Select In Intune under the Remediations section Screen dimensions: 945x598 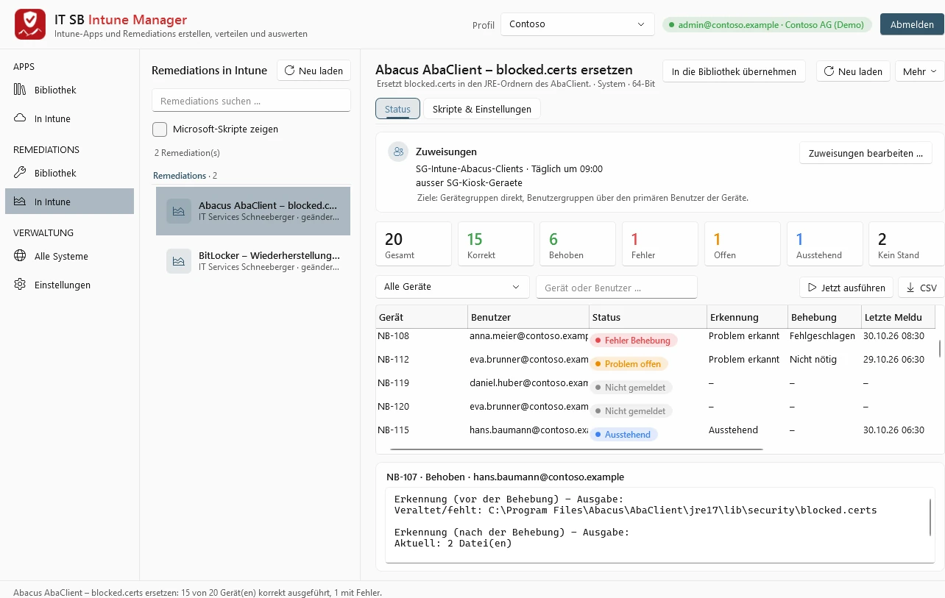[x=69, y=202]
